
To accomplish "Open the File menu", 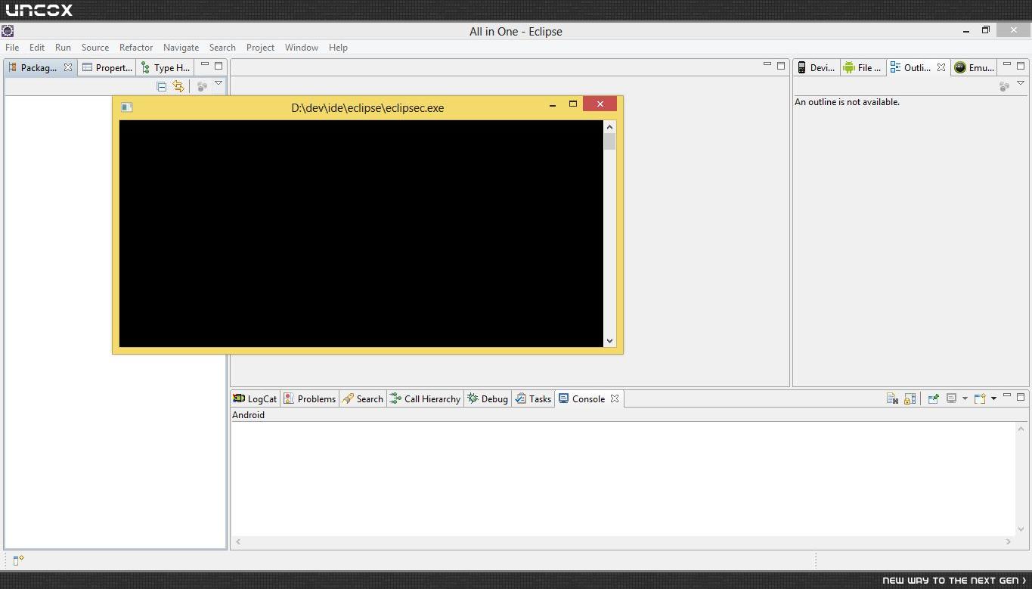I will tap(12, 47).
